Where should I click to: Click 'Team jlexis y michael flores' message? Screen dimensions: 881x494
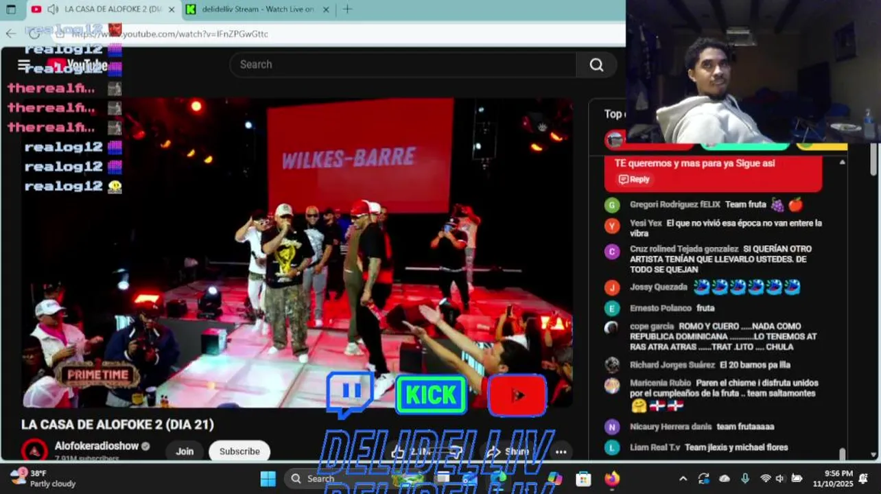pos(736,447)
